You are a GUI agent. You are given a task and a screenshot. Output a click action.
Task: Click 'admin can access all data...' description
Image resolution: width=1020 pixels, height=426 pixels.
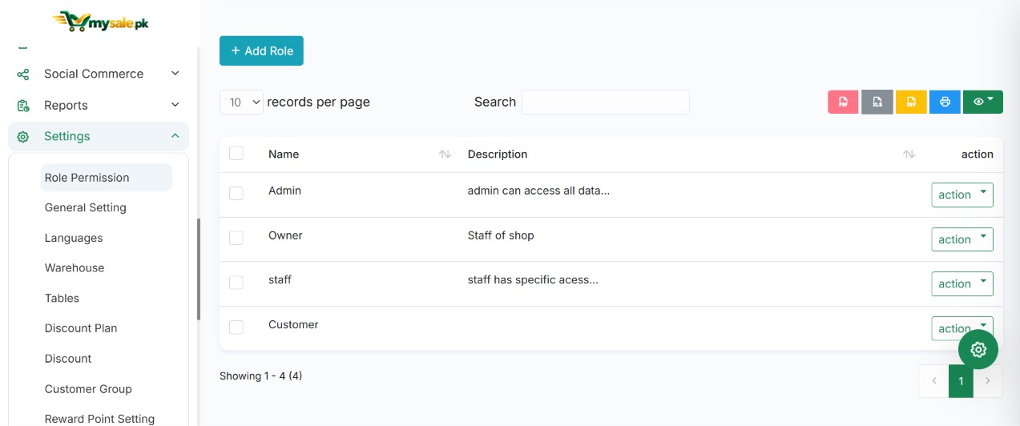pyautogui.click(x=538, y=191)
